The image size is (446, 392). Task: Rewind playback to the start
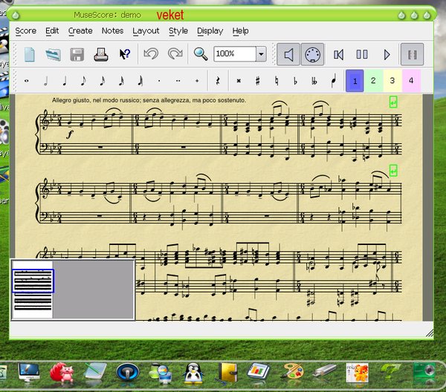pos(338,54)
